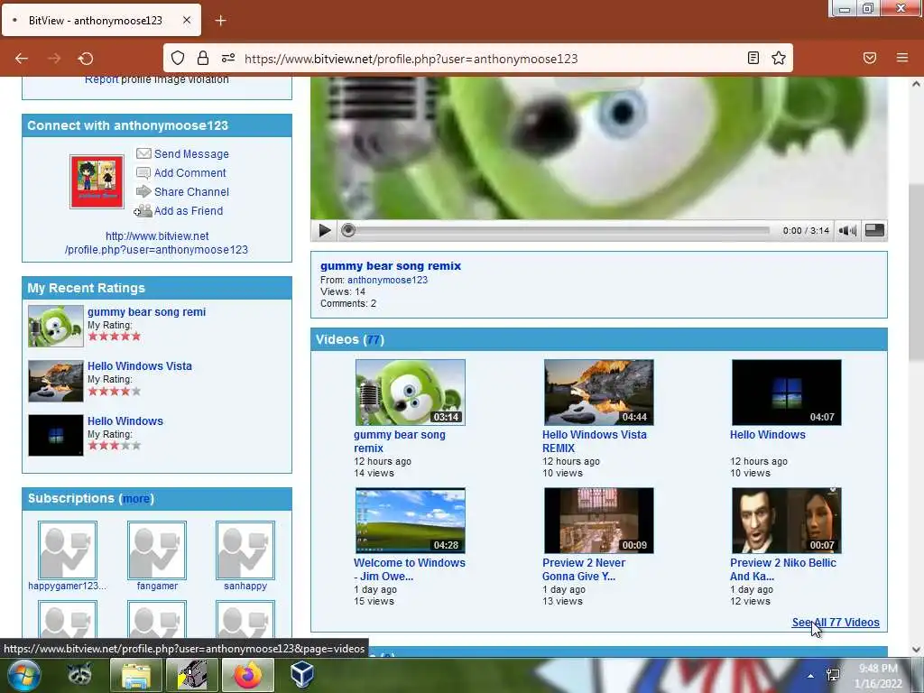The width and height of the screenshot is (924, 693).
Task: Click Add as Friend link
Action: 189,210
